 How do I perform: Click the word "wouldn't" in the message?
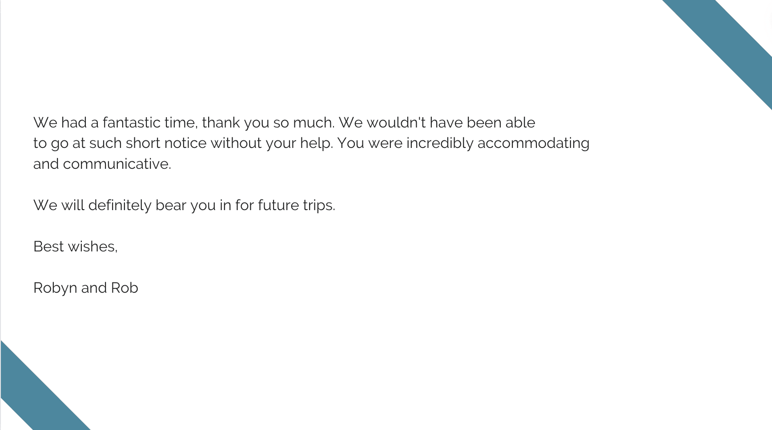(396, 122)
